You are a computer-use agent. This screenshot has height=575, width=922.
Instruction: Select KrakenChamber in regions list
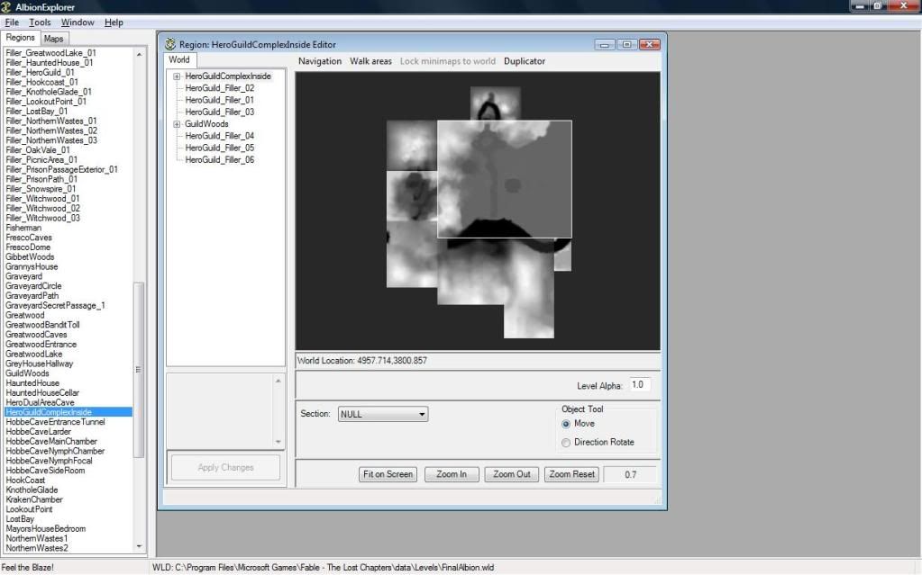pyautogui.click(x=34, y=499)
